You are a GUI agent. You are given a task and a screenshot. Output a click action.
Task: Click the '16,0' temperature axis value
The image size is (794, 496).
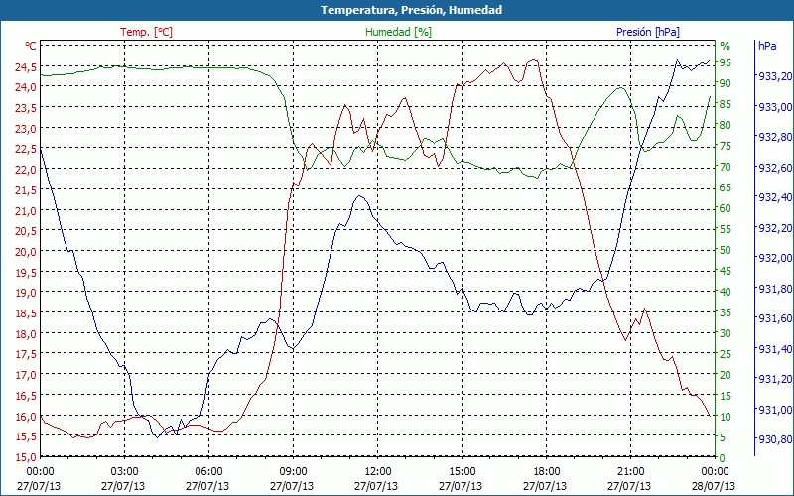click(26, 417)
